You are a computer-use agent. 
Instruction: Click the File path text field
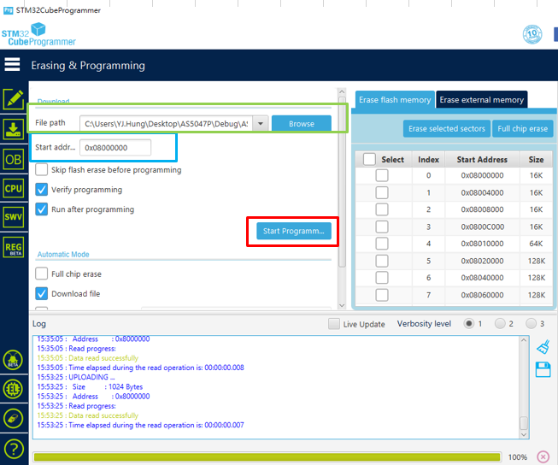click(166, 124)
